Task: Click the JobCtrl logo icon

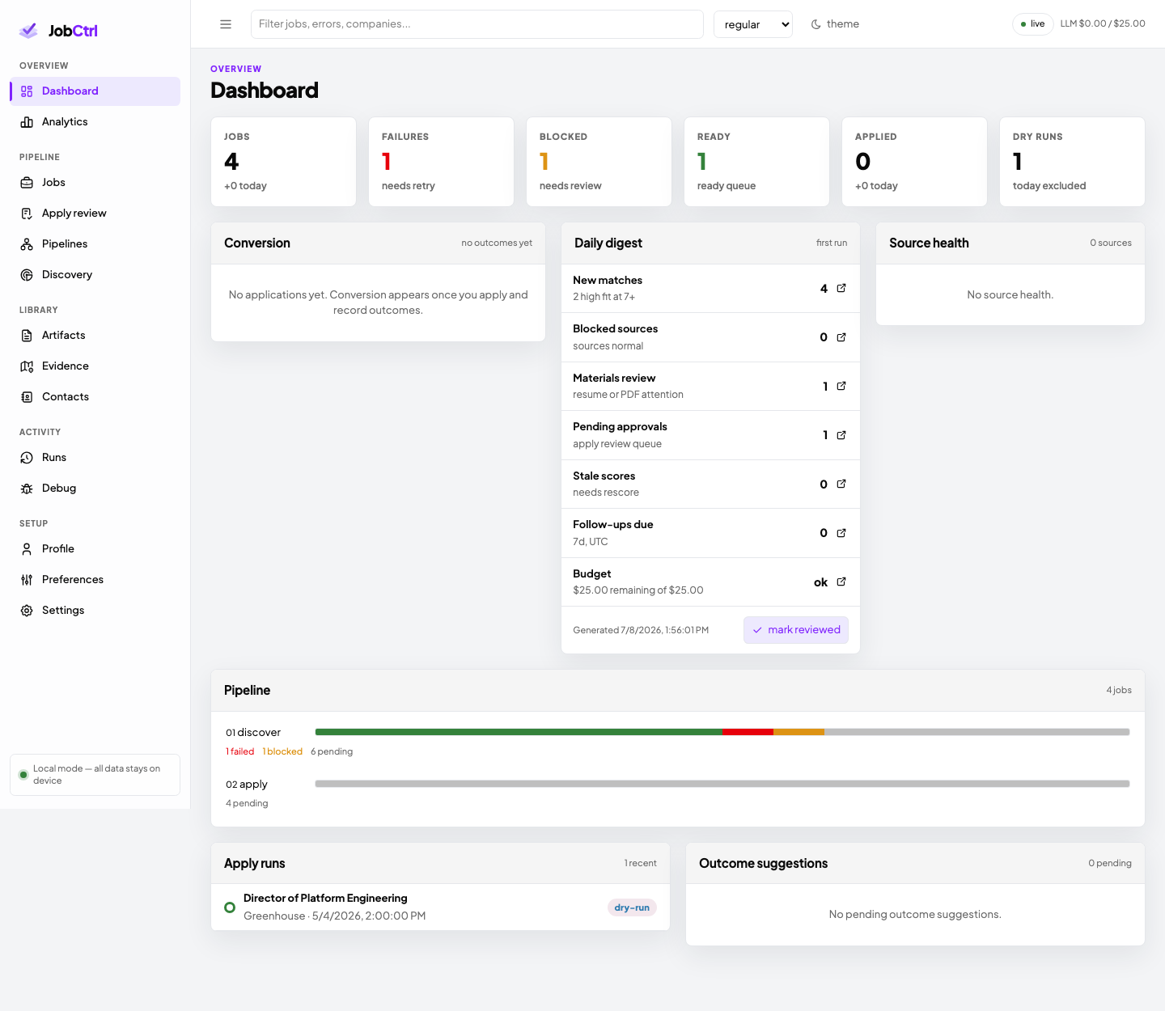Action: point(28,31)
